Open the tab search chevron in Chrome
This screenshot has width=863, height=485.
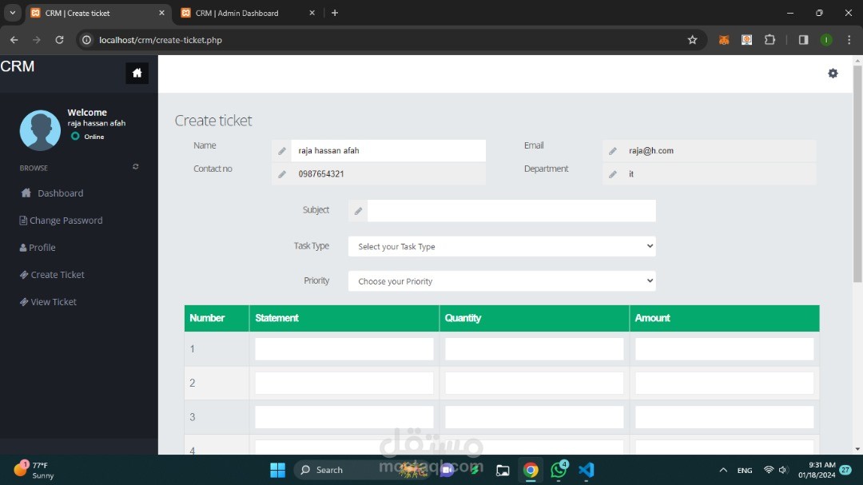tap(12, 13)
